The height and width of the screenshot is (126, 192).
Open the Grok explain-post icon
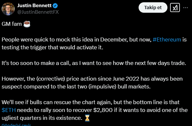coord(175,8)
